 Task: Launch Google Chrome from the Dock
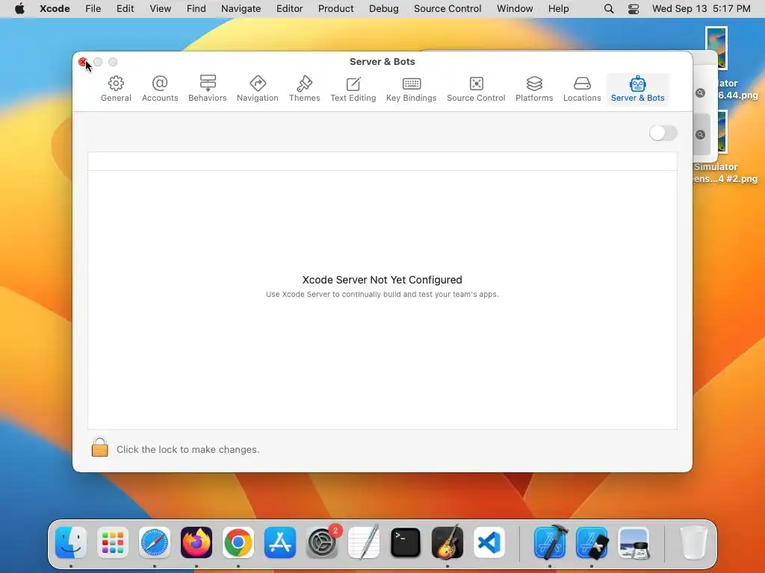pyautogui.click(x=238, y=542)
